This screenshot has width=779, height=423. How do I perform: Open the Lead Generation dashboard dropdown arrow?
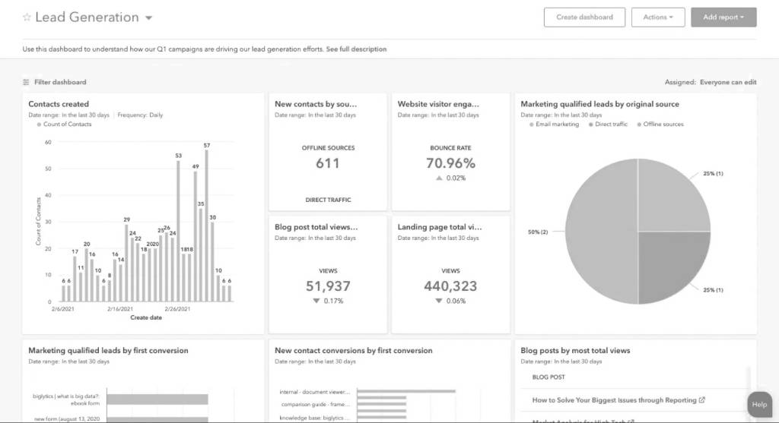148,18
